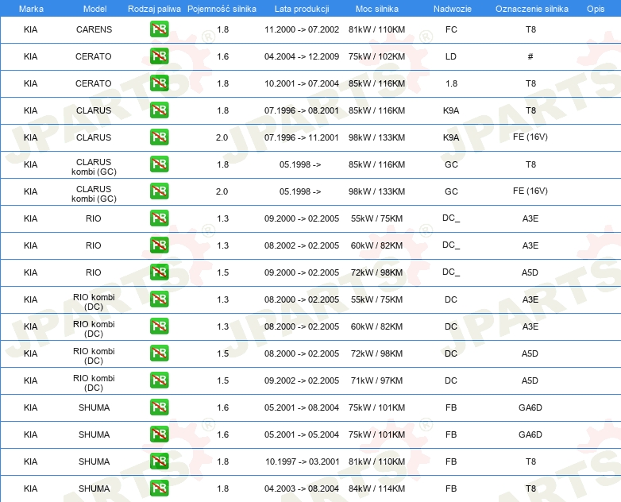Viewport: 621px width, 502px height.
Task: Click fuel icon for CLARUS kombi 2.0 row
Action: click(x=159, y=191)
